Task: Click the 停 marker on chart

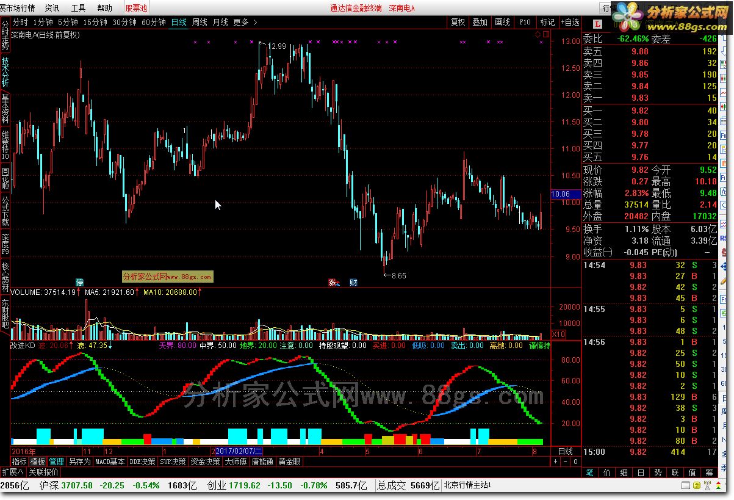Action: click(x=79, y=282)
